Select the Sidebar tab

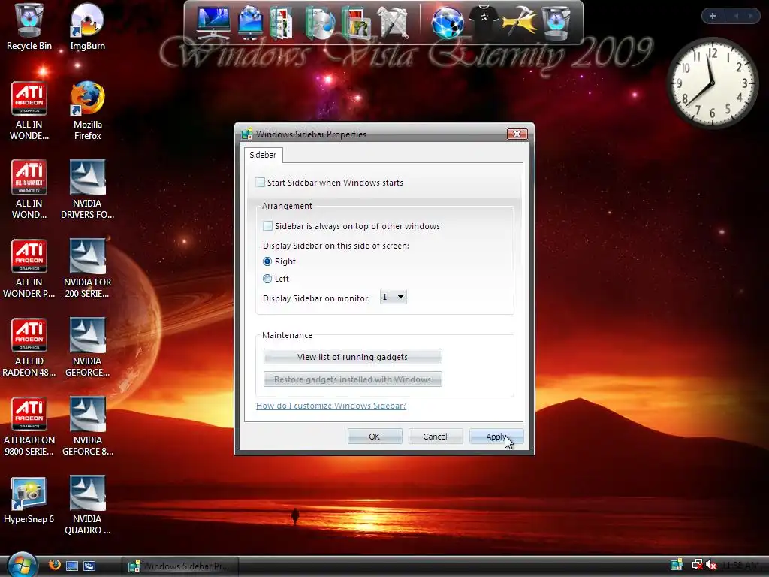[263, 155]
